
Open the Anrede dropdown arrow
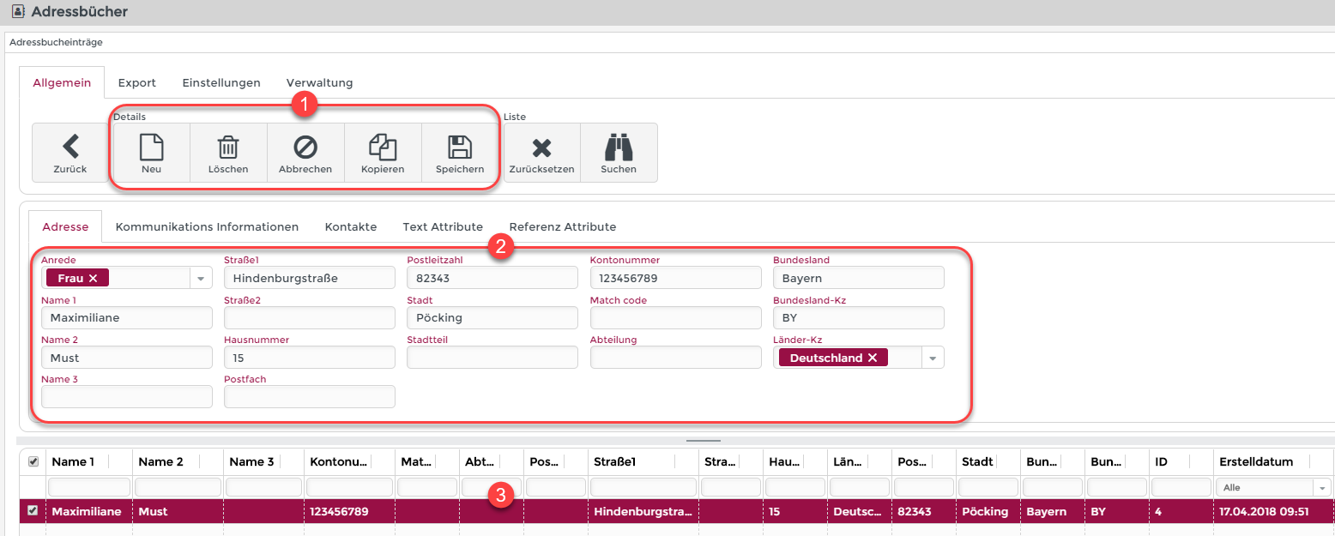200,278
